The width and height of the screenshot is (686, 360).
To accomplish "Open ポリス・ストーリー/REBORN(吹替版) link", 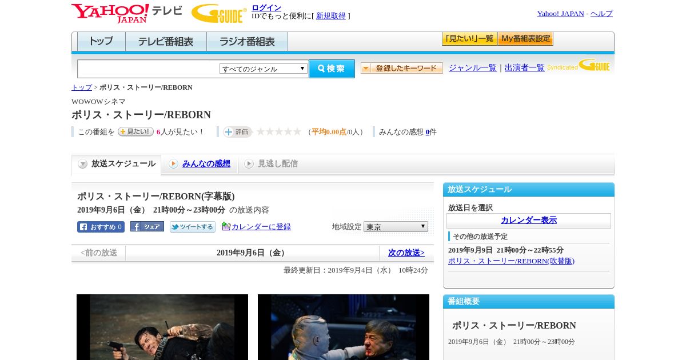I will pyautogui.click(x=511, y=261).
